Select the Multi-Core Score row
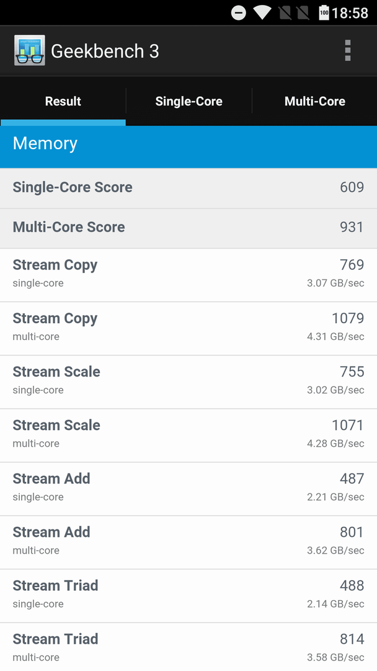 188,228
